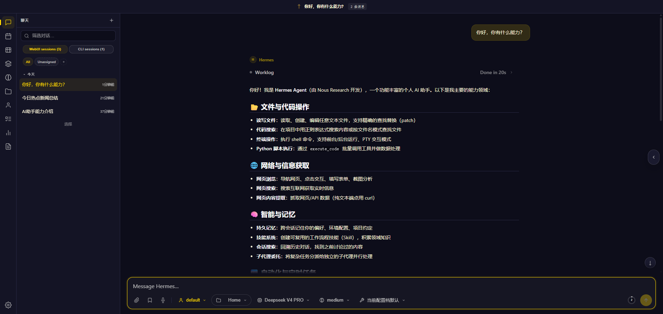663x314 pixels.
Task: Expand the Done in 20s details chevron
Action: [511, 72]
